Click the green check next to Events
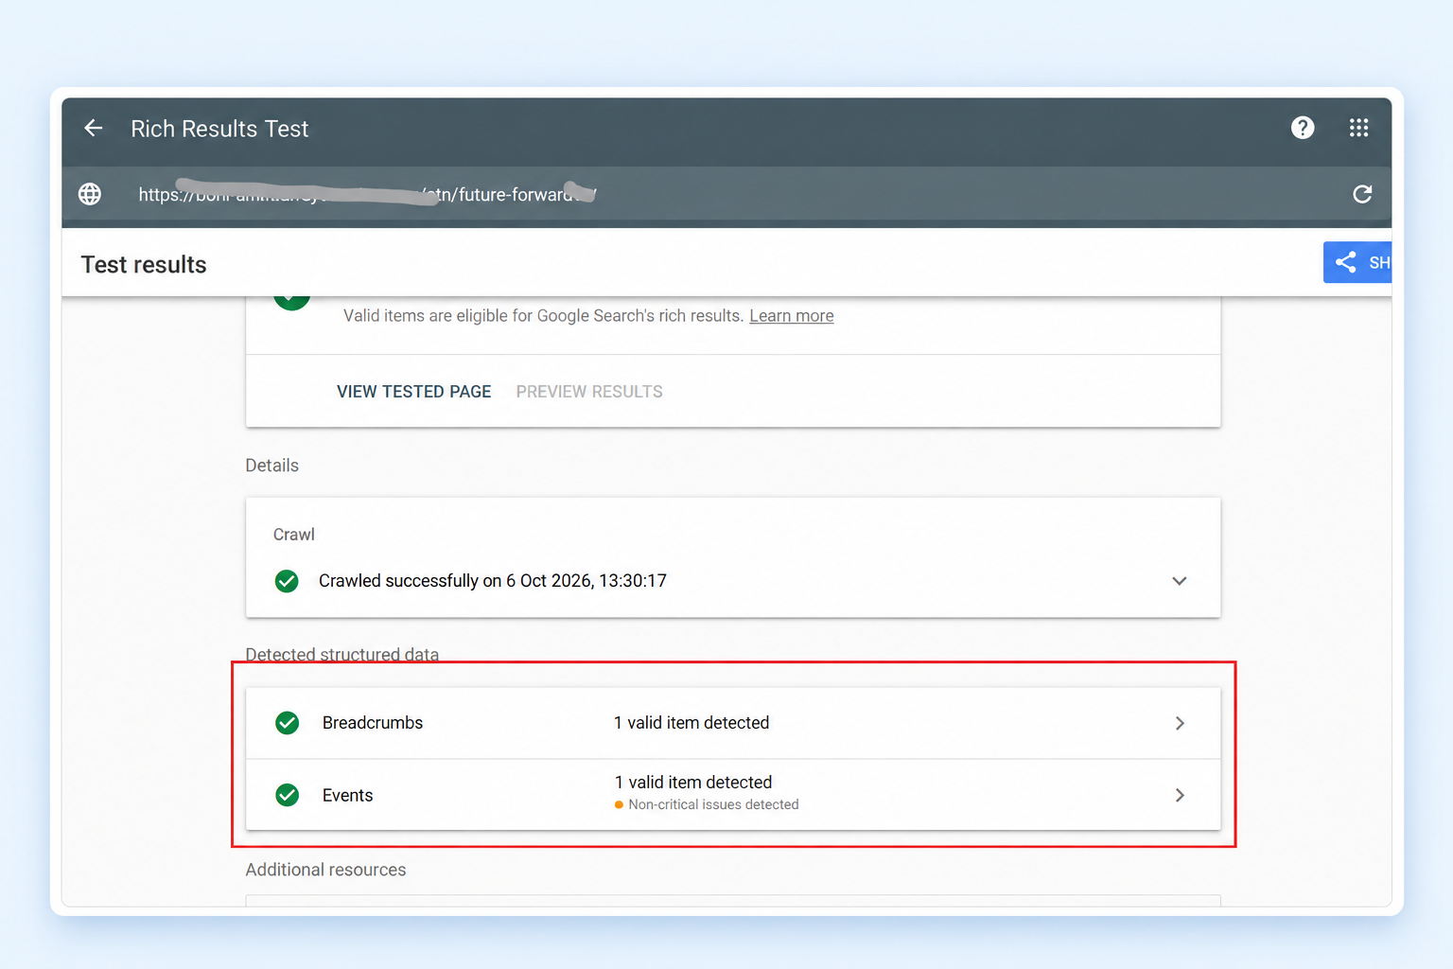Image resolution: width=1453 pixels, height=969 pixels. [x=287, y=795]
